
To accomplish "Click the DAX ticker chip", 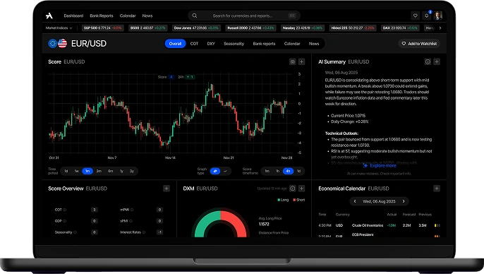I will coord(400,28).
